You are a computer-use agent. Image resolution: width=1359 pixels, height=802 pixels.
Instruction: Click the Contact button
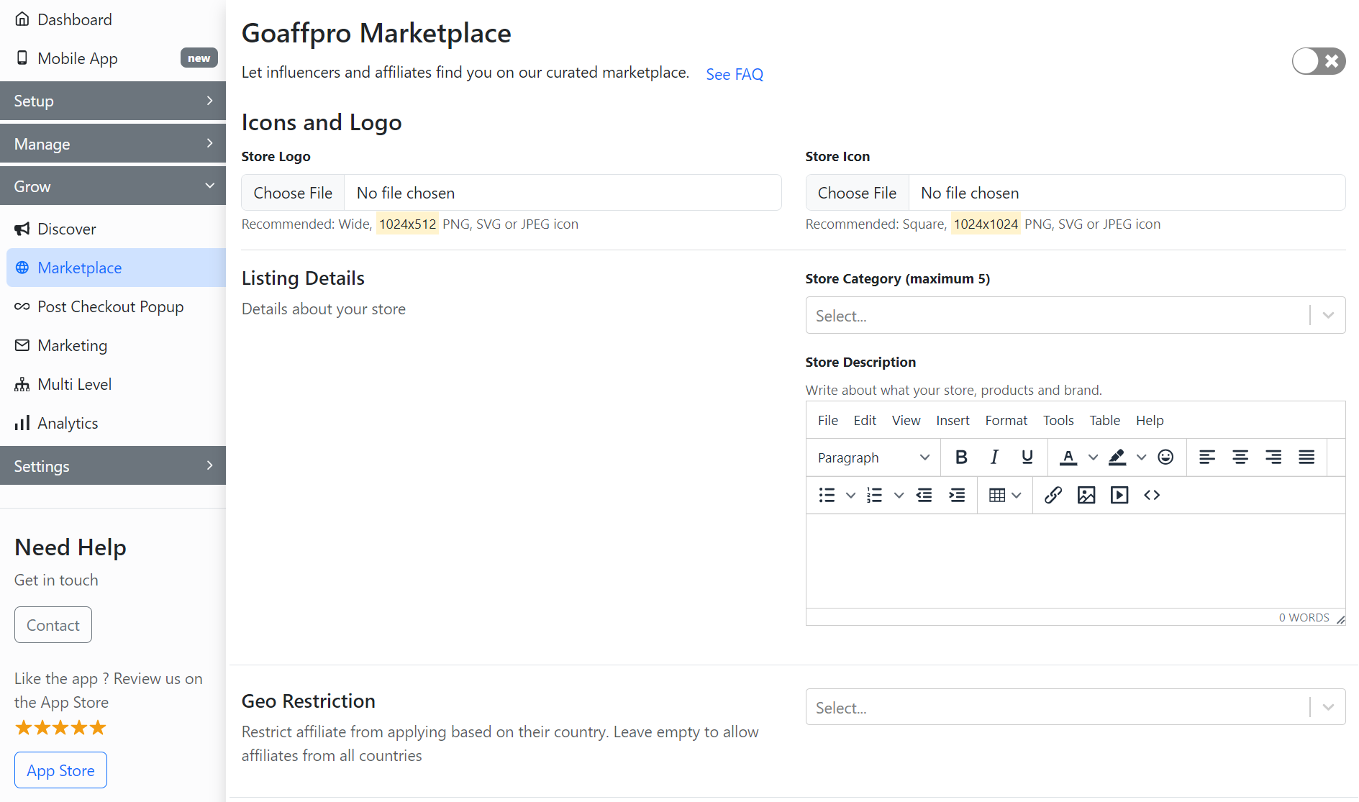tap(53, 625)
